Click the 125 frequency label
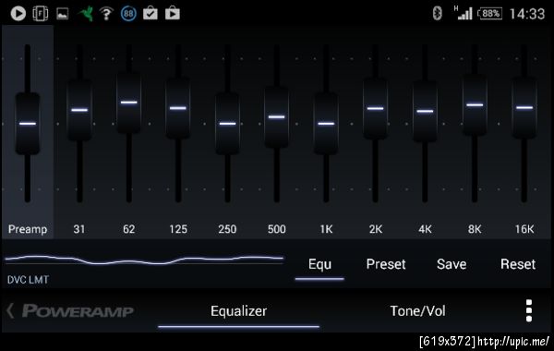Image resolution: width=554 pixels, height=351 pixels. (178, 229)
